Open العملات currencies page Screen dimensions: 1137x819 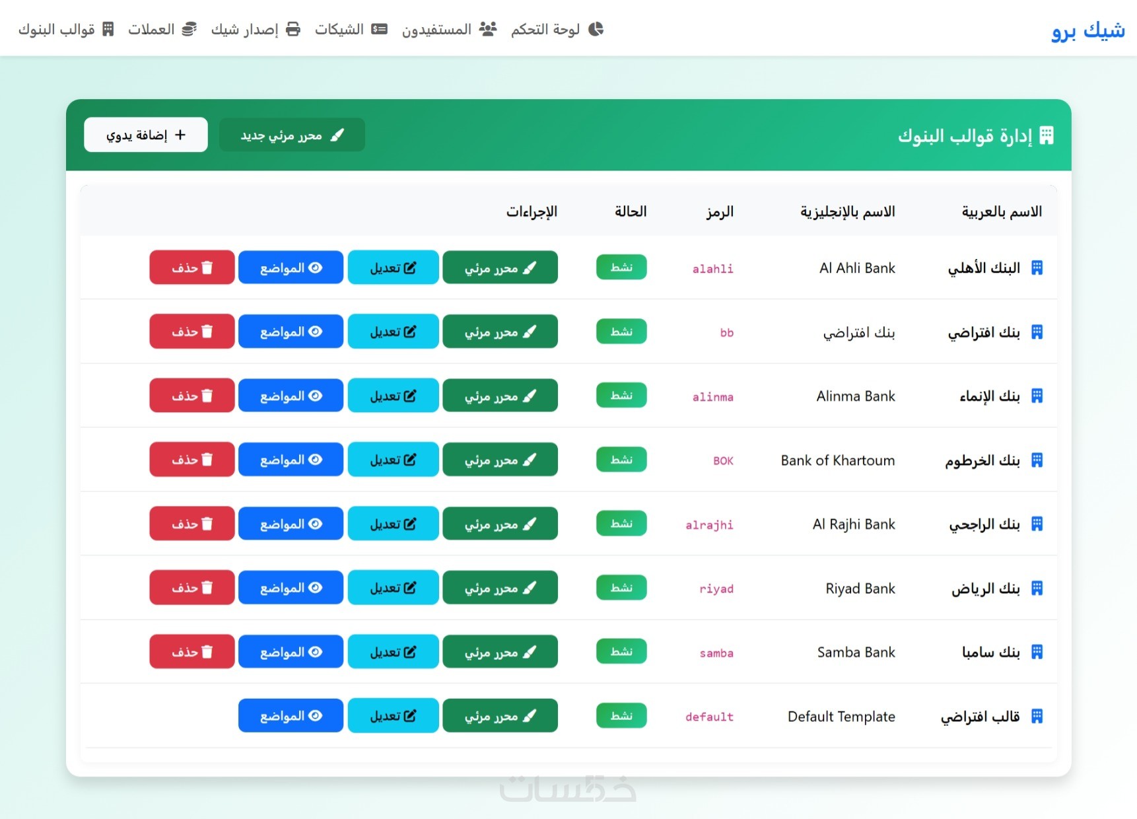click(x=162, y=29)
